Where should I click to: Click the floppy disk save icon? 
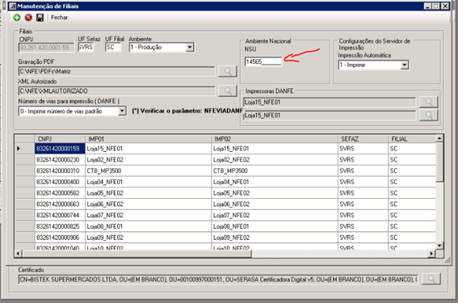(x=40, y=18)
